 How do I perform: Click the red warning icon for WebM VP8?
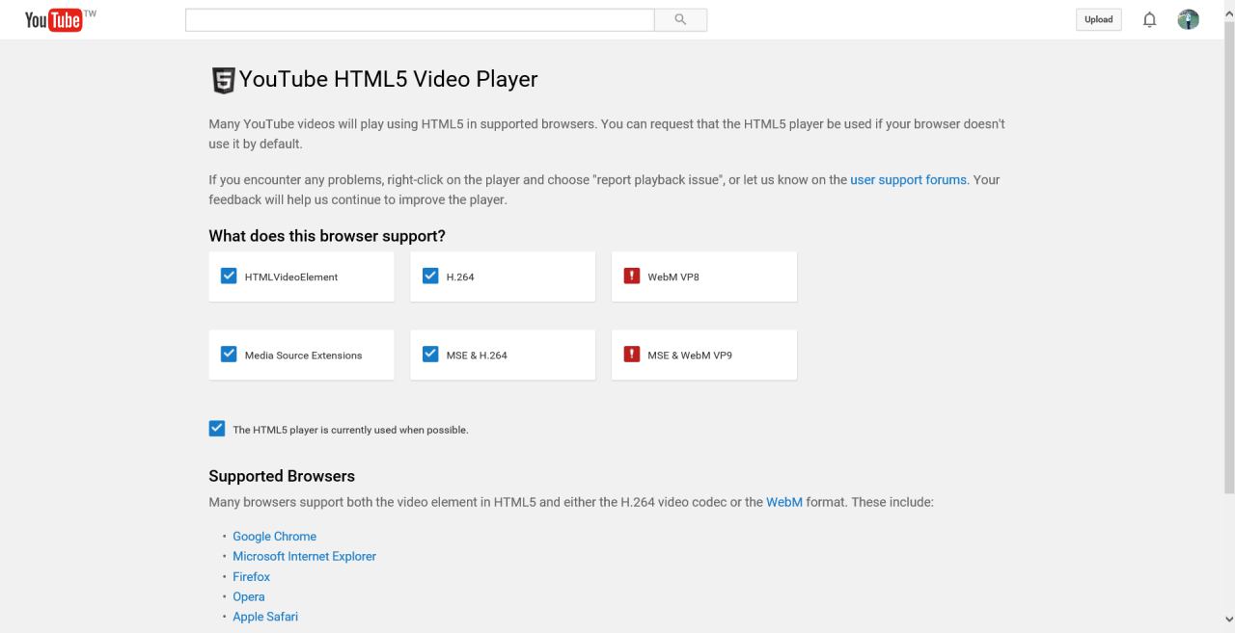pos(632,277)
